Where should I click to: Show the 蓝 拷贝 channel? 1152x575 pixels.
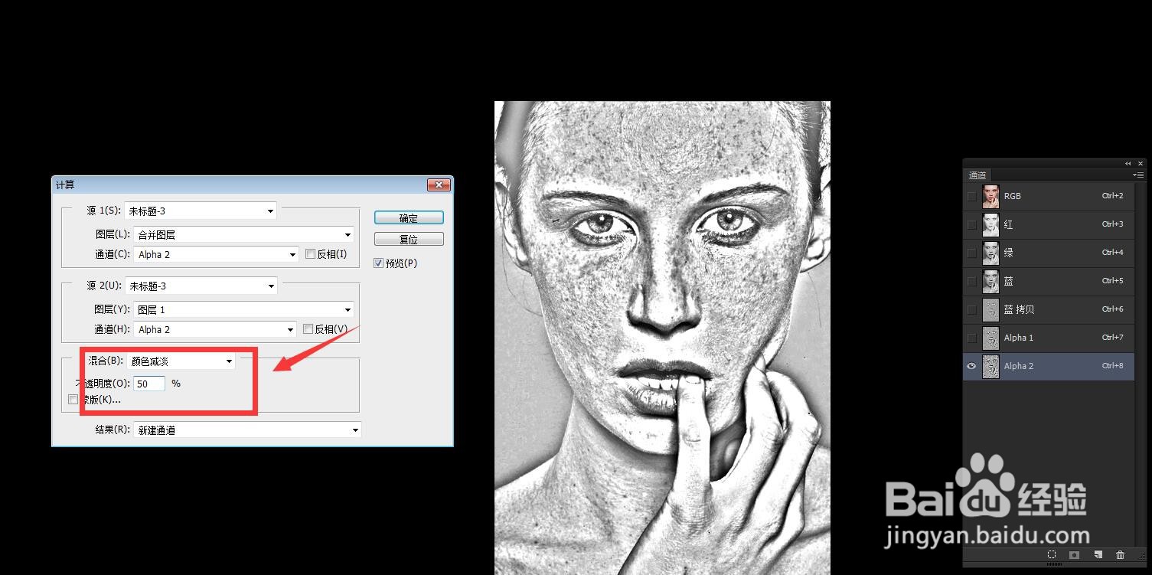click(x=971, y=309)
